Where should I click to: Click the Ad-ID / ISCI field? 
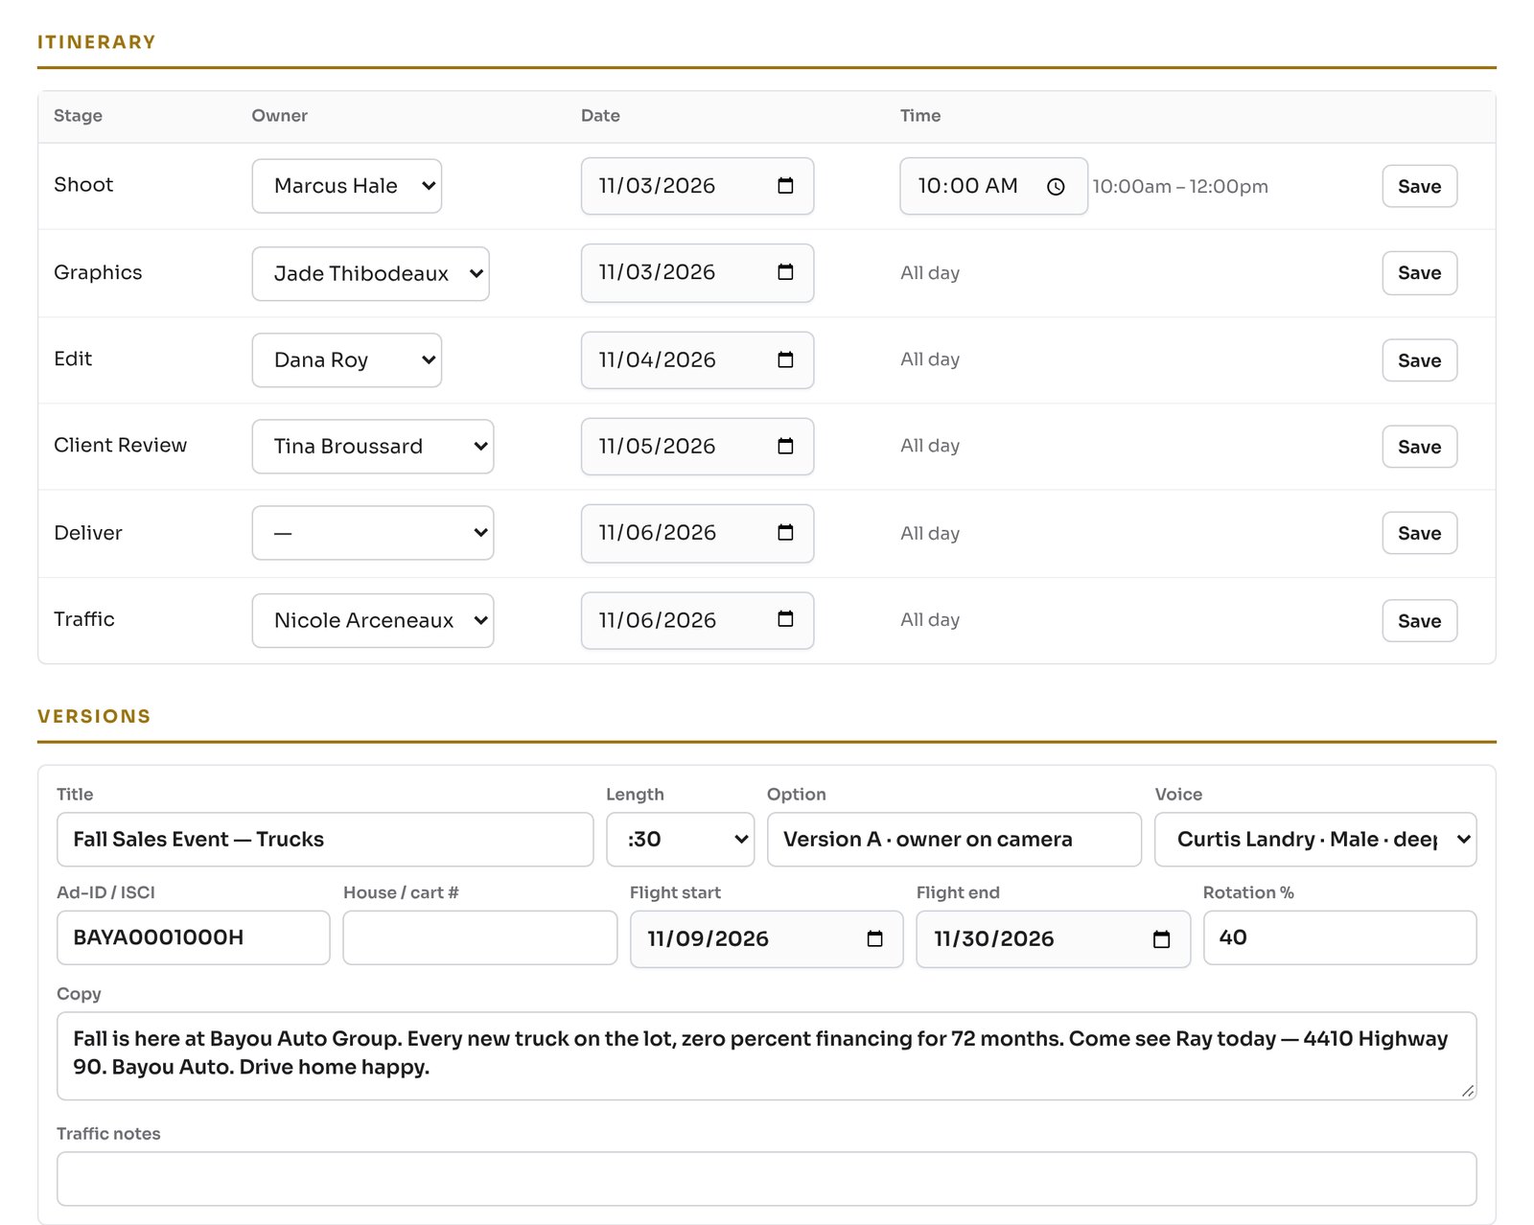194,937
